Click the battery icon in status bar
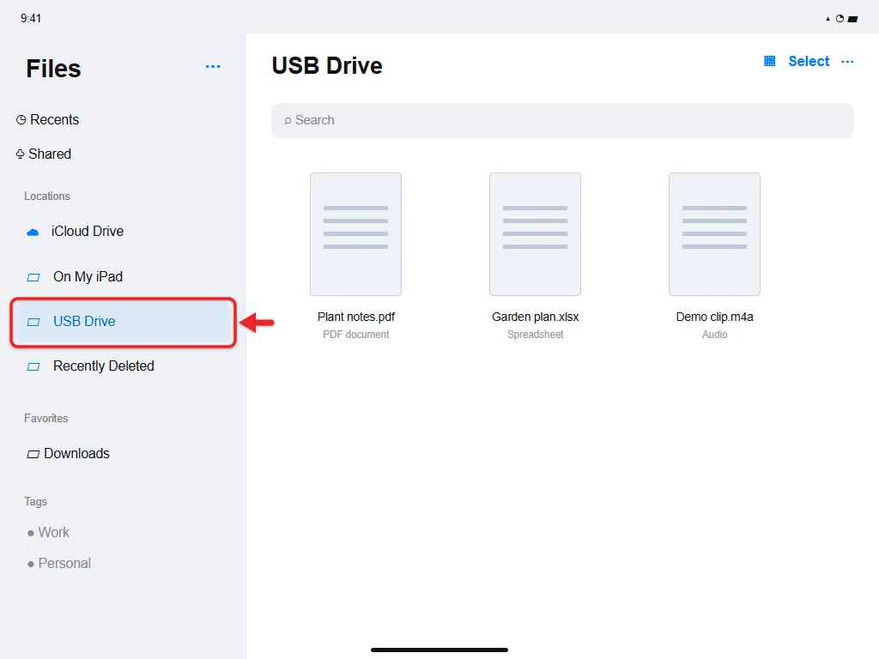Image resolution: width=879 pixels, height=659 pixels. point(852,19)
